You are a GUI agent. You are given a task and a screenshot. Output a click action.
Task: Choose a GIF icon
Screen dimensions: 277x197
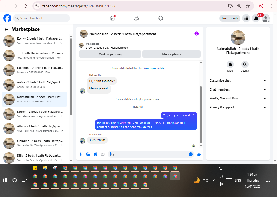(x=103, y=154)
